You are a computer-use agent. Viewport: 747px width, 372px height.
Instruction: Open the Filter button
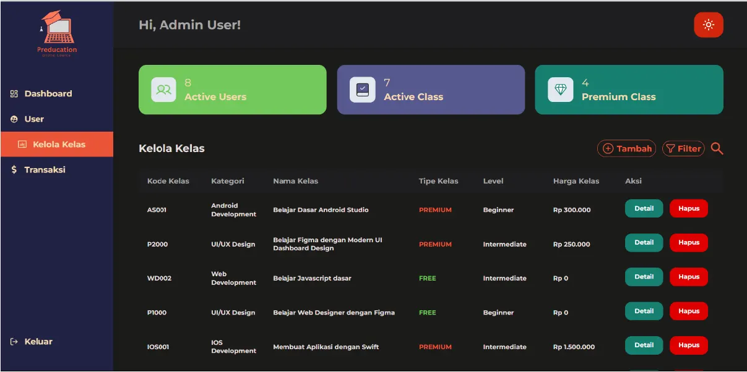pos(683,148)
